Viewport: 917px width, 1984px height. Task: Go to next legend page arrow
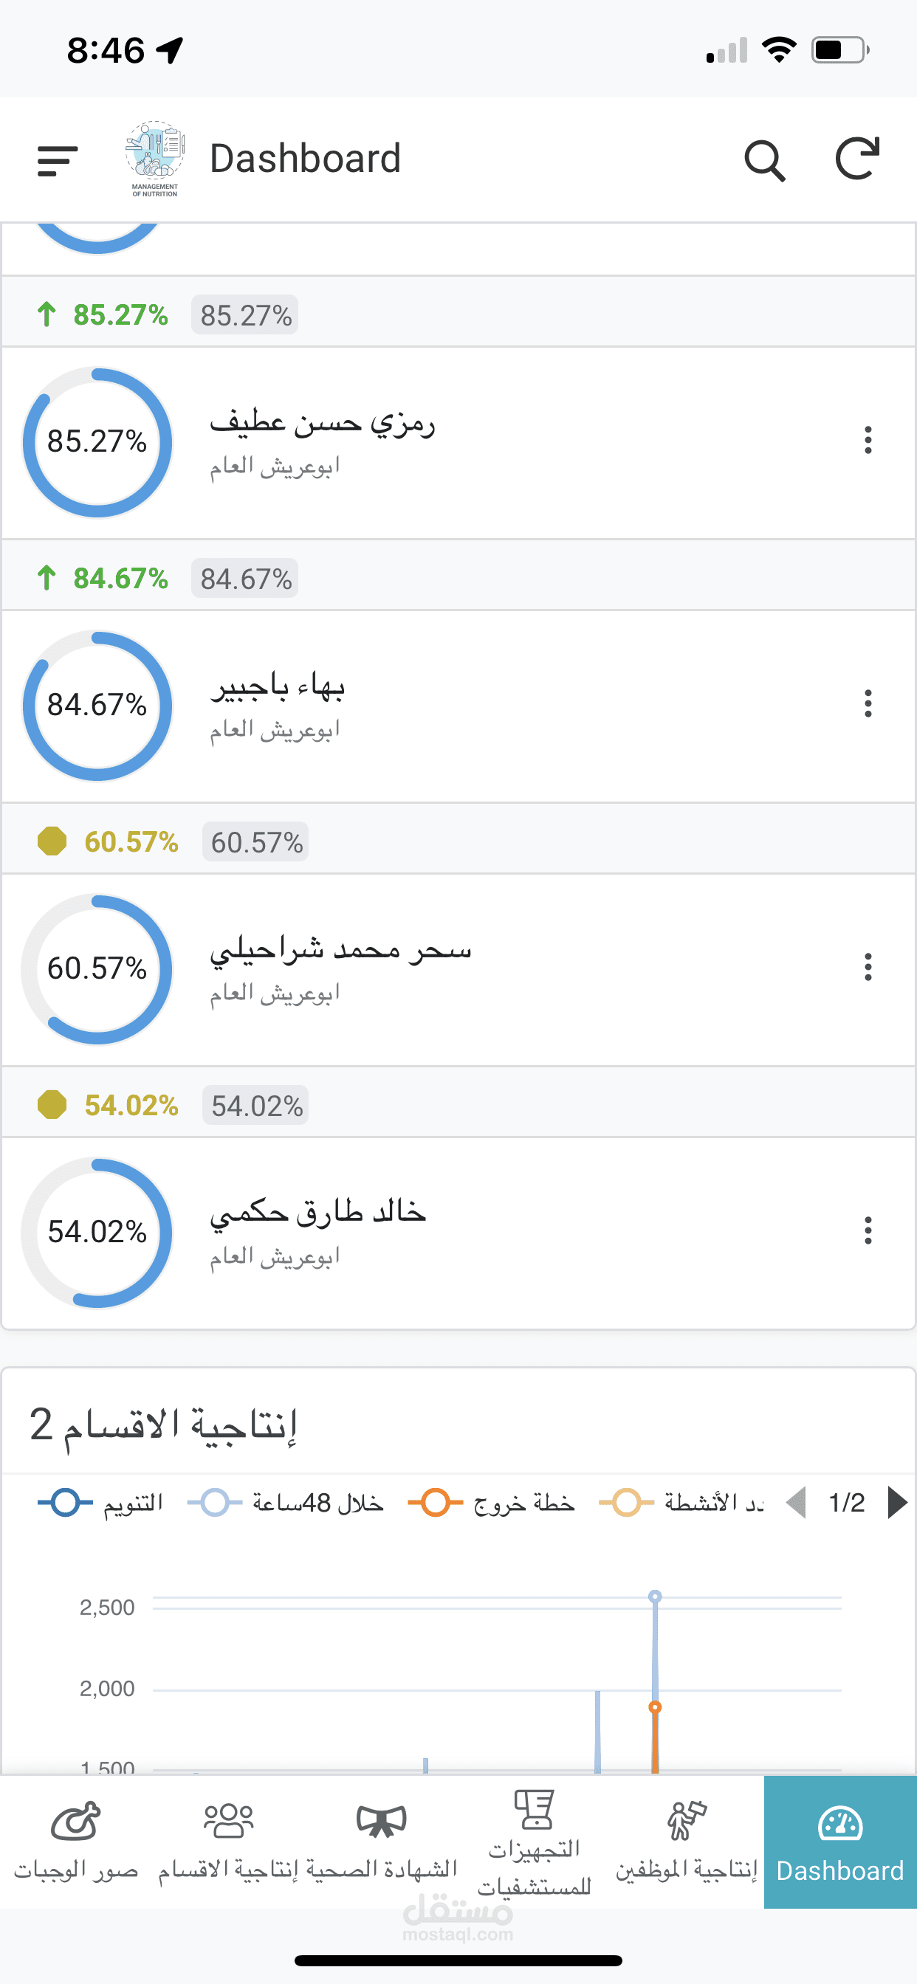click(896, 1503)
